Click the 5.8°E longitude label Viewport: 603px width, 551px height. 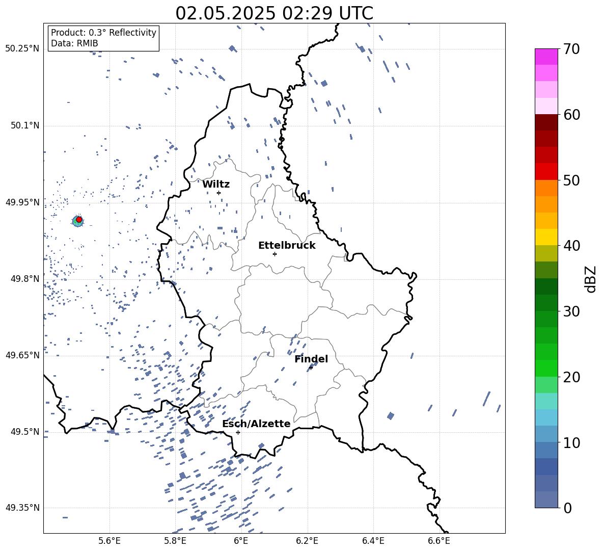[x=175, y=541]
